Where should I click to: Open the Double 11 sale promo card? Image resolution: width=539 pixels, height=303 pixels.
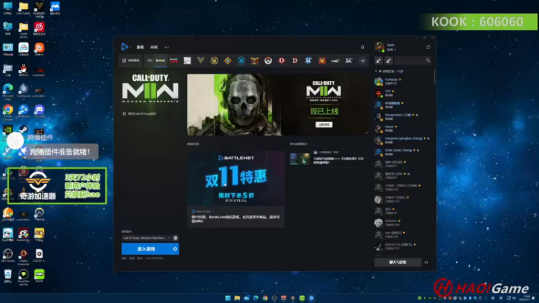236,189
